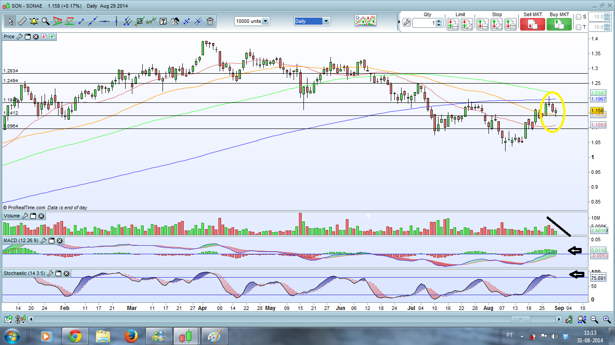This screenshot has width=615, height=345.
Task: Open the hammer and wrench drawing settings
Action: (175, 21)
